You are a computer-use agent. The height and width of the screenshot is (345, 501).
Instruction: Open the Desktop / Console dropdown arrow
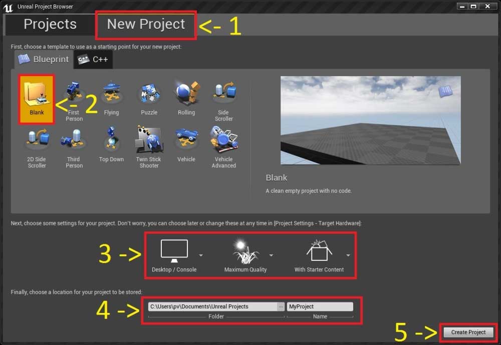coord(201,255)
